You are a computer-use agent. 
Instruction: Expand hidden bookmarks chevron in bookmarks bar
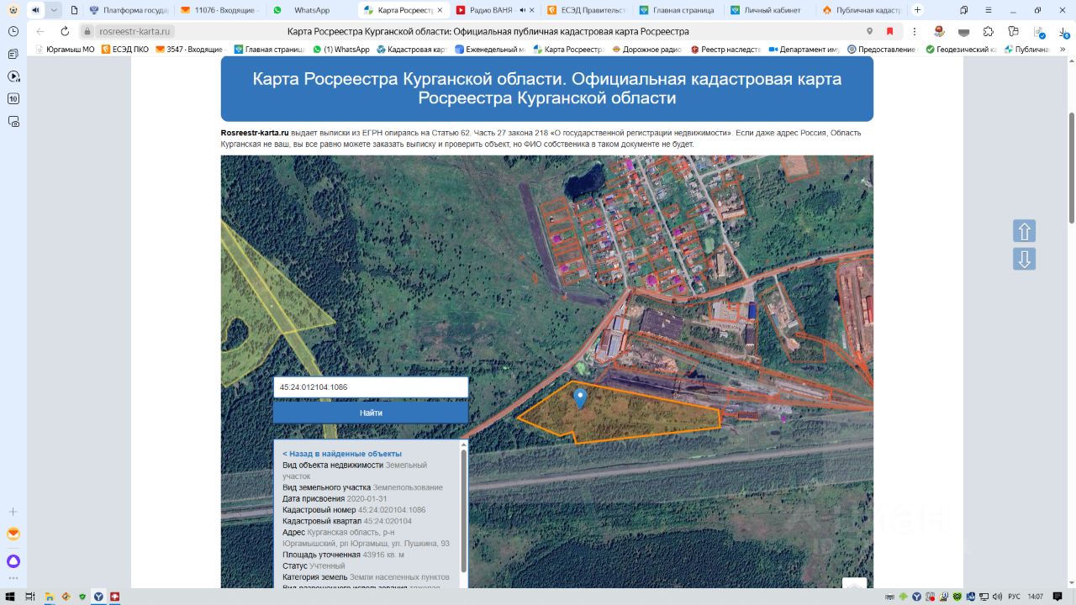pyautogui.click(x=1062, y=50)
